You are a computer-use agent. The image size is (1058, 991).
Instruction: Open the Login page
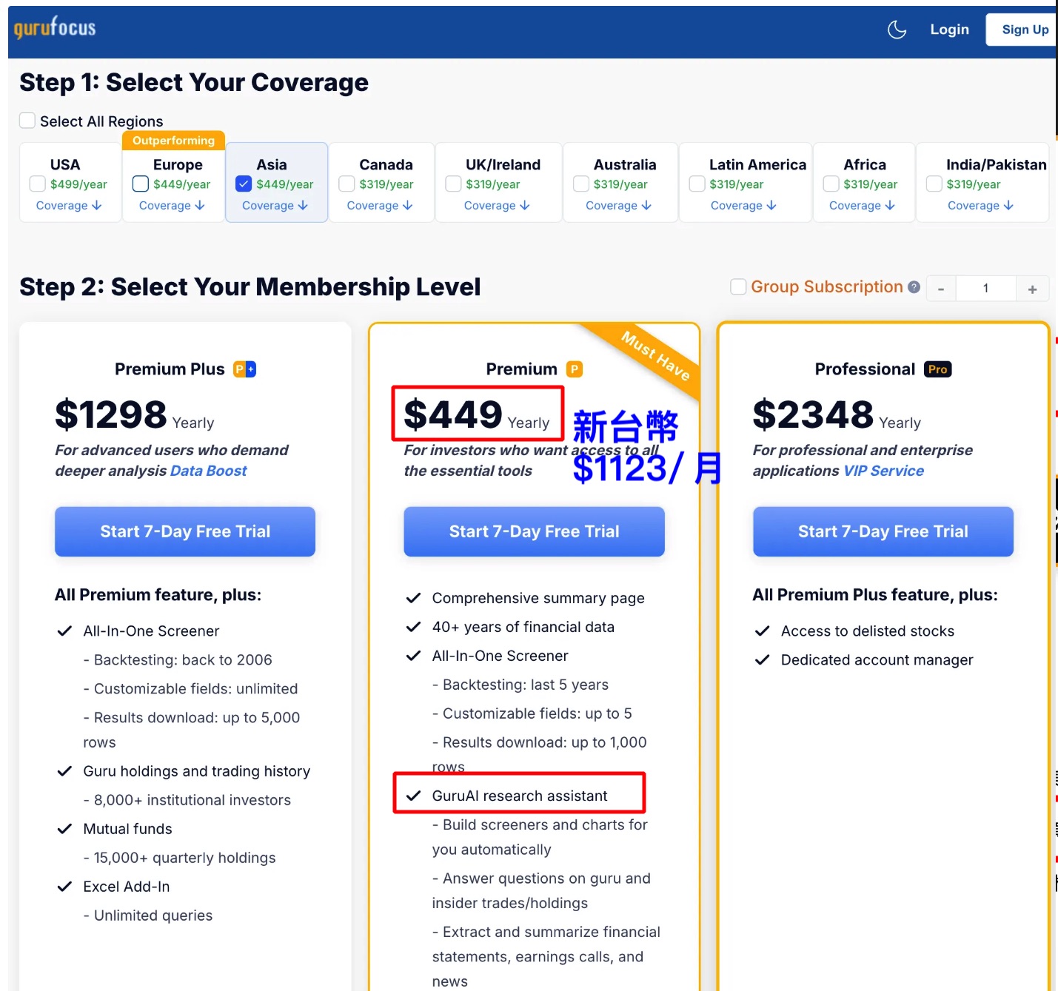[949, 30]
